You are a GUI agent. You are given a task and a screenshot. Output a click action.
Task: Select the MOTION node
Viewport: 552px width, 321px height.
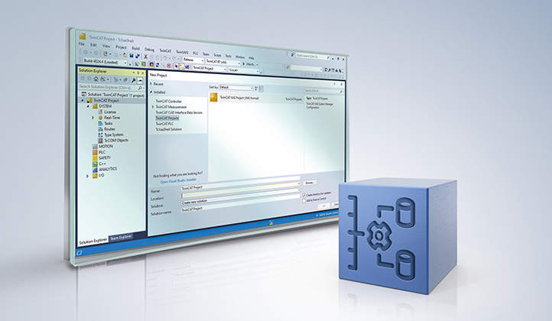pyautogui.click(x=106, y=146)
